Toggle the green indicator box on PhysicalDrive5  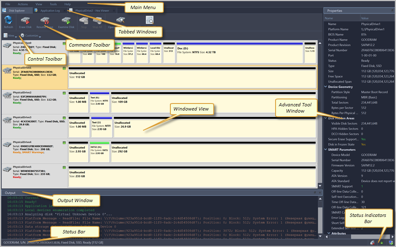[64, 167]
